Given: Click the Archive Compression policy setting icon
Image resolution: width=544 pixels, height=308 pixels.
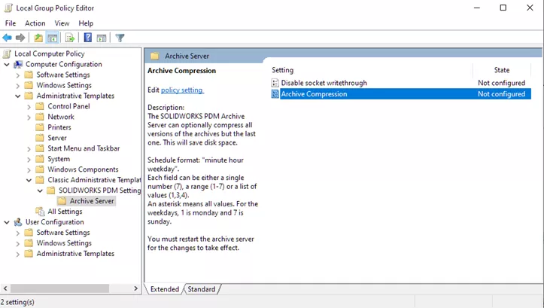Looking at the screenshot, I should 275,94.
